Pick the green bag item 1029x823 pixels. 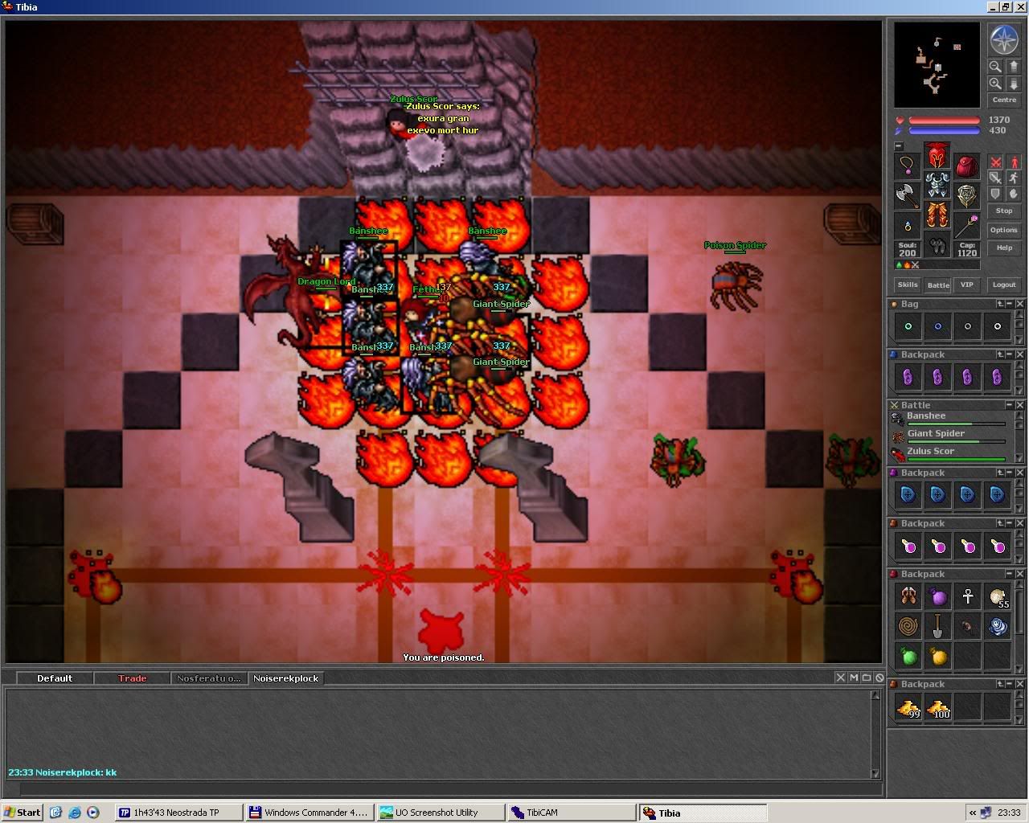click(908, 657)
